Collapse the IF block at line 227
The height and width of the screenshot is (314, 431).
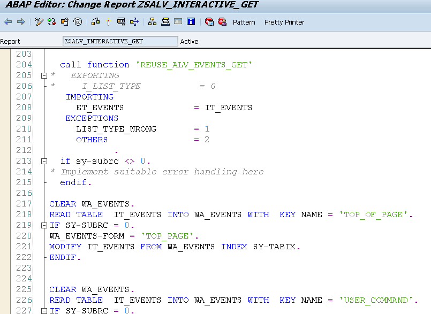tap(44, 310)
